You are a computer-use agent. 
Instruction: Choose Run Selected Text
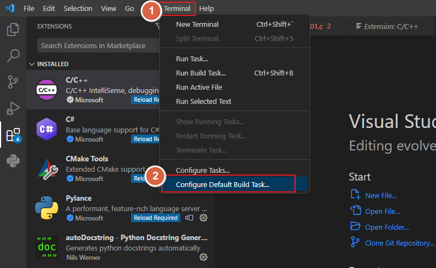235,101
